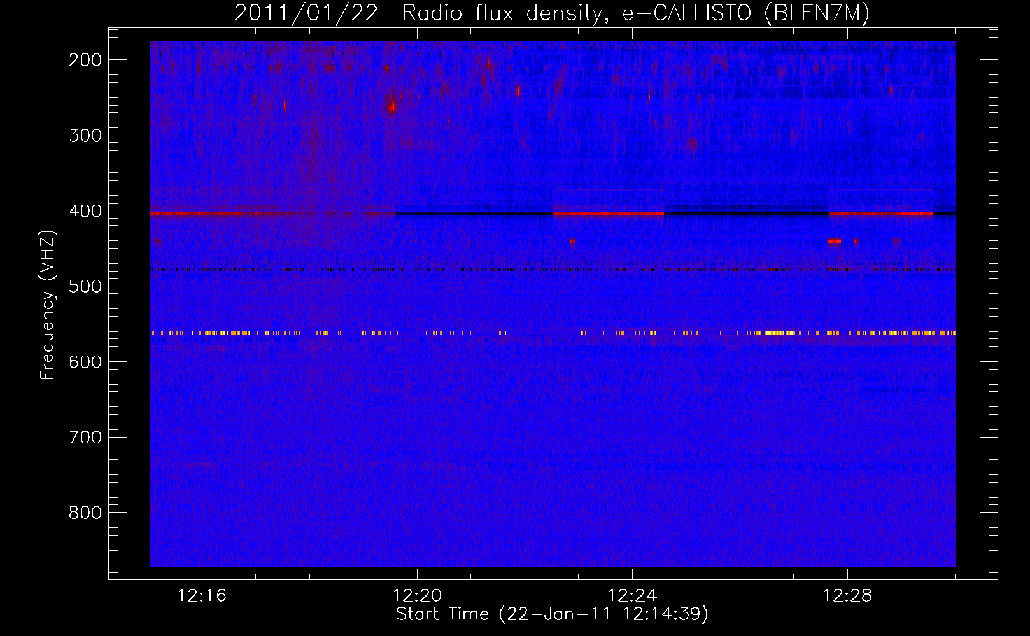The height and width of the screenshot is (636, 1030).
Task: Click the 800 frequency tick label
Action: click(85, 513)
